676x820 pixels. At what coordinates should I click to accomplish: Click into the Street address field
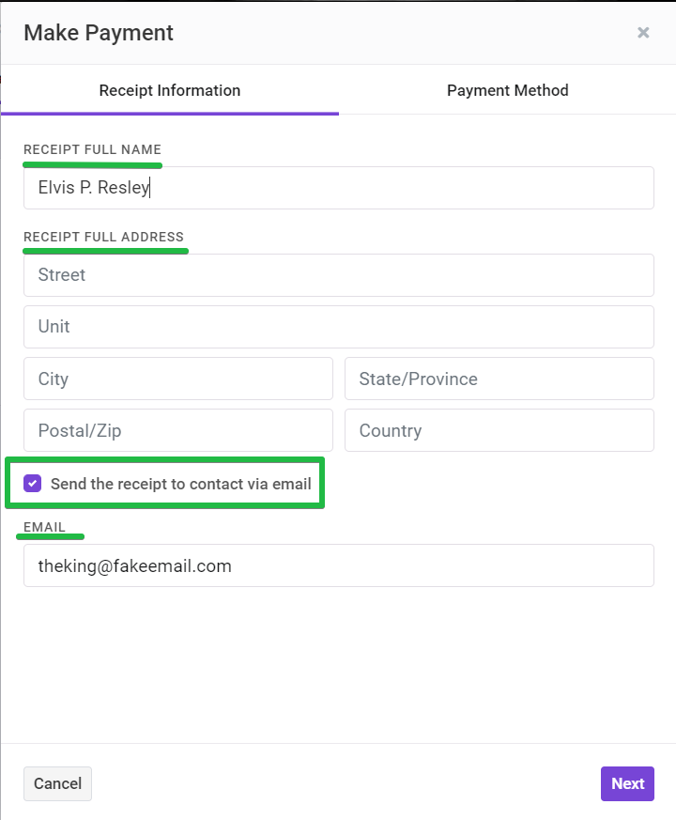339,275
